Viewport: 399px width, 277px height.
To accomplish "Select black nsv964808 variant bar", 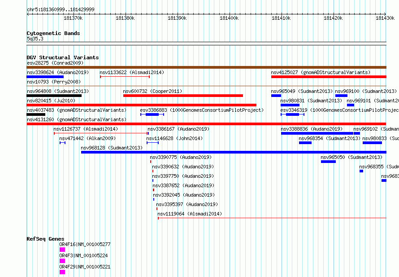I will 54,96.
